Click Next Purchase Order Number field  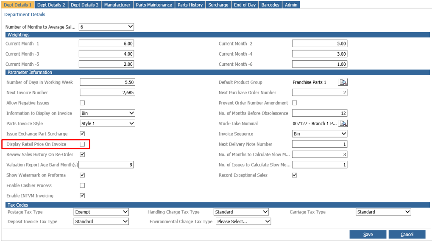pos(320,92)
